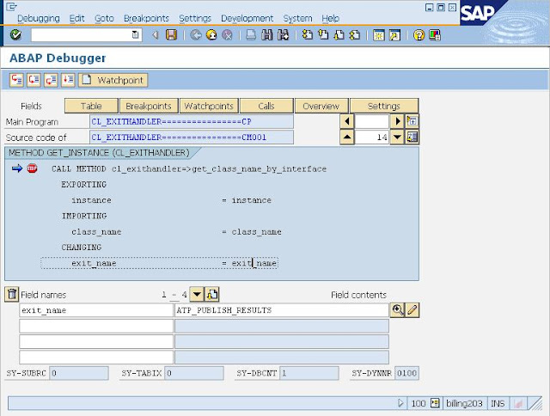Screen dimensions: 550x416
Task: Click the yellow Exit round icon
Action: [x=211, y=34]
